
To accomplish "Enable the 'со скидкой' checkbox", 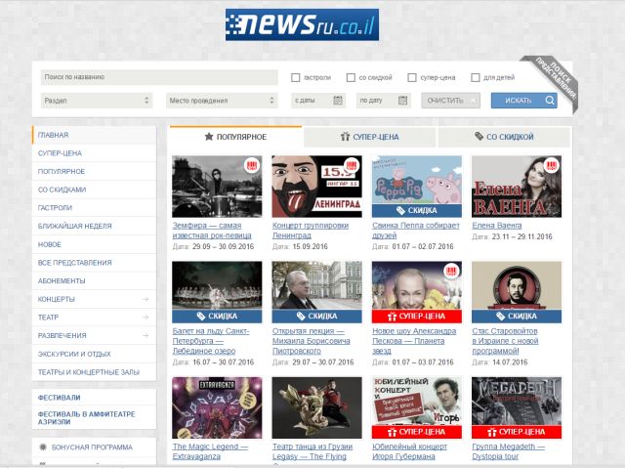I will coord(351,77).
